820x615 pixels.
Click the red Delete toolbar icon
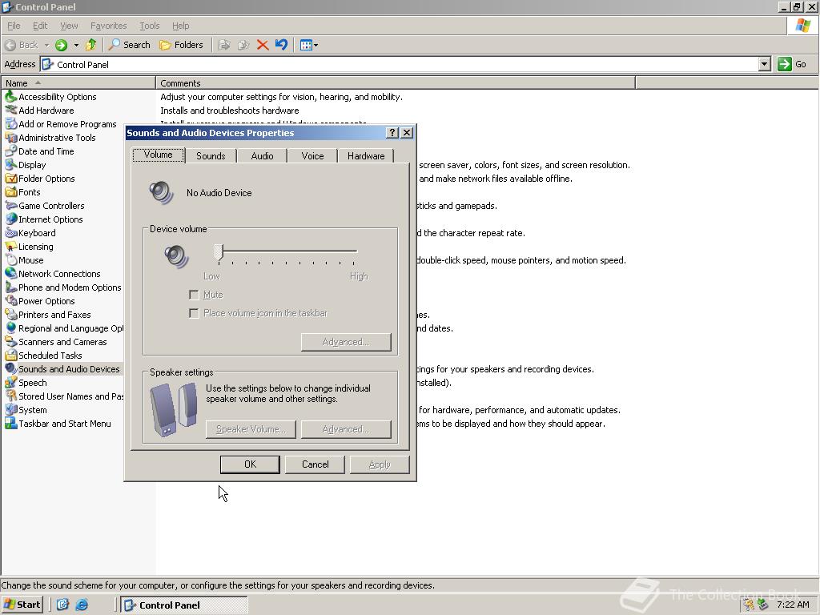[x=263, y=45]
